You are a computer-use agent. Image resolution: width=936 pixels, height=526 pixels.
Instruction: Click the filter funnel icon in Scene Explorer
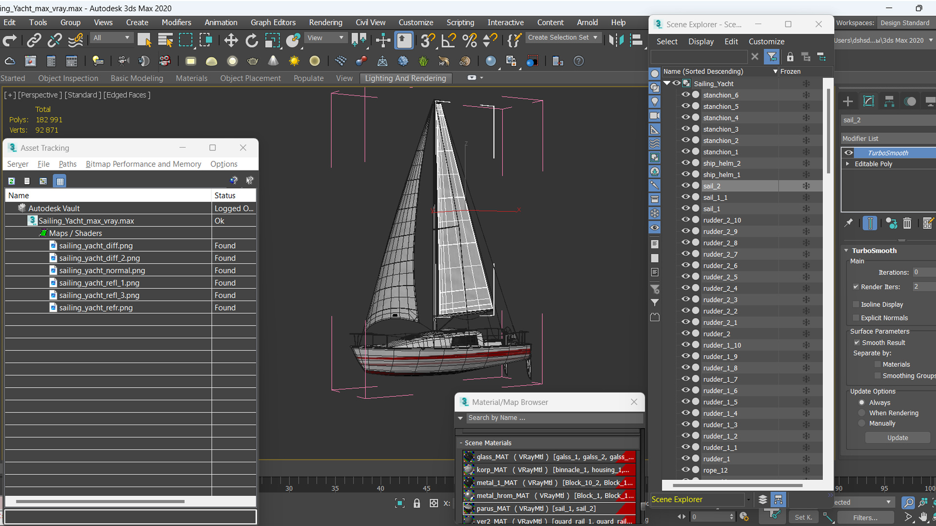coord(772,57)
